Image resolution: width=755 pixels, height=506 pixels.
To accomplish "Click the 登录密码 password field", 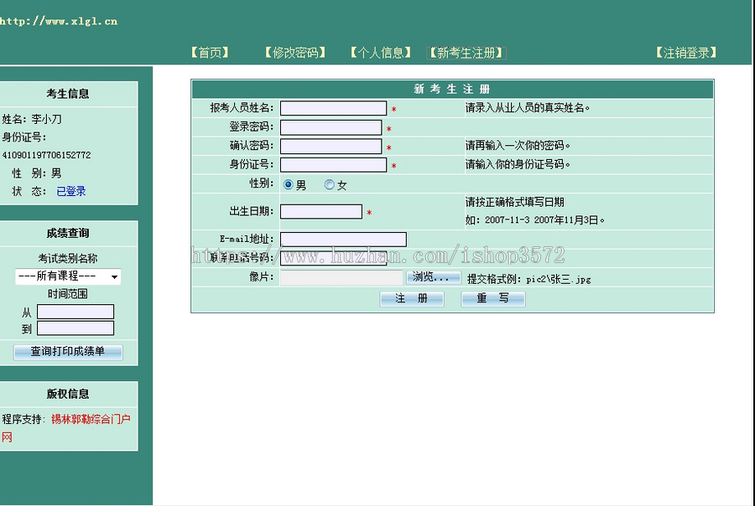I will tap(329, 126).
